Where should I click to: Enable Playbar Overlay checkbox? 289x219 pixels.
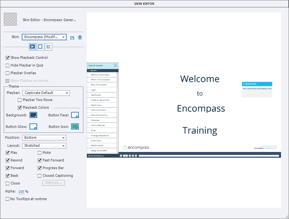pos(7,73)
